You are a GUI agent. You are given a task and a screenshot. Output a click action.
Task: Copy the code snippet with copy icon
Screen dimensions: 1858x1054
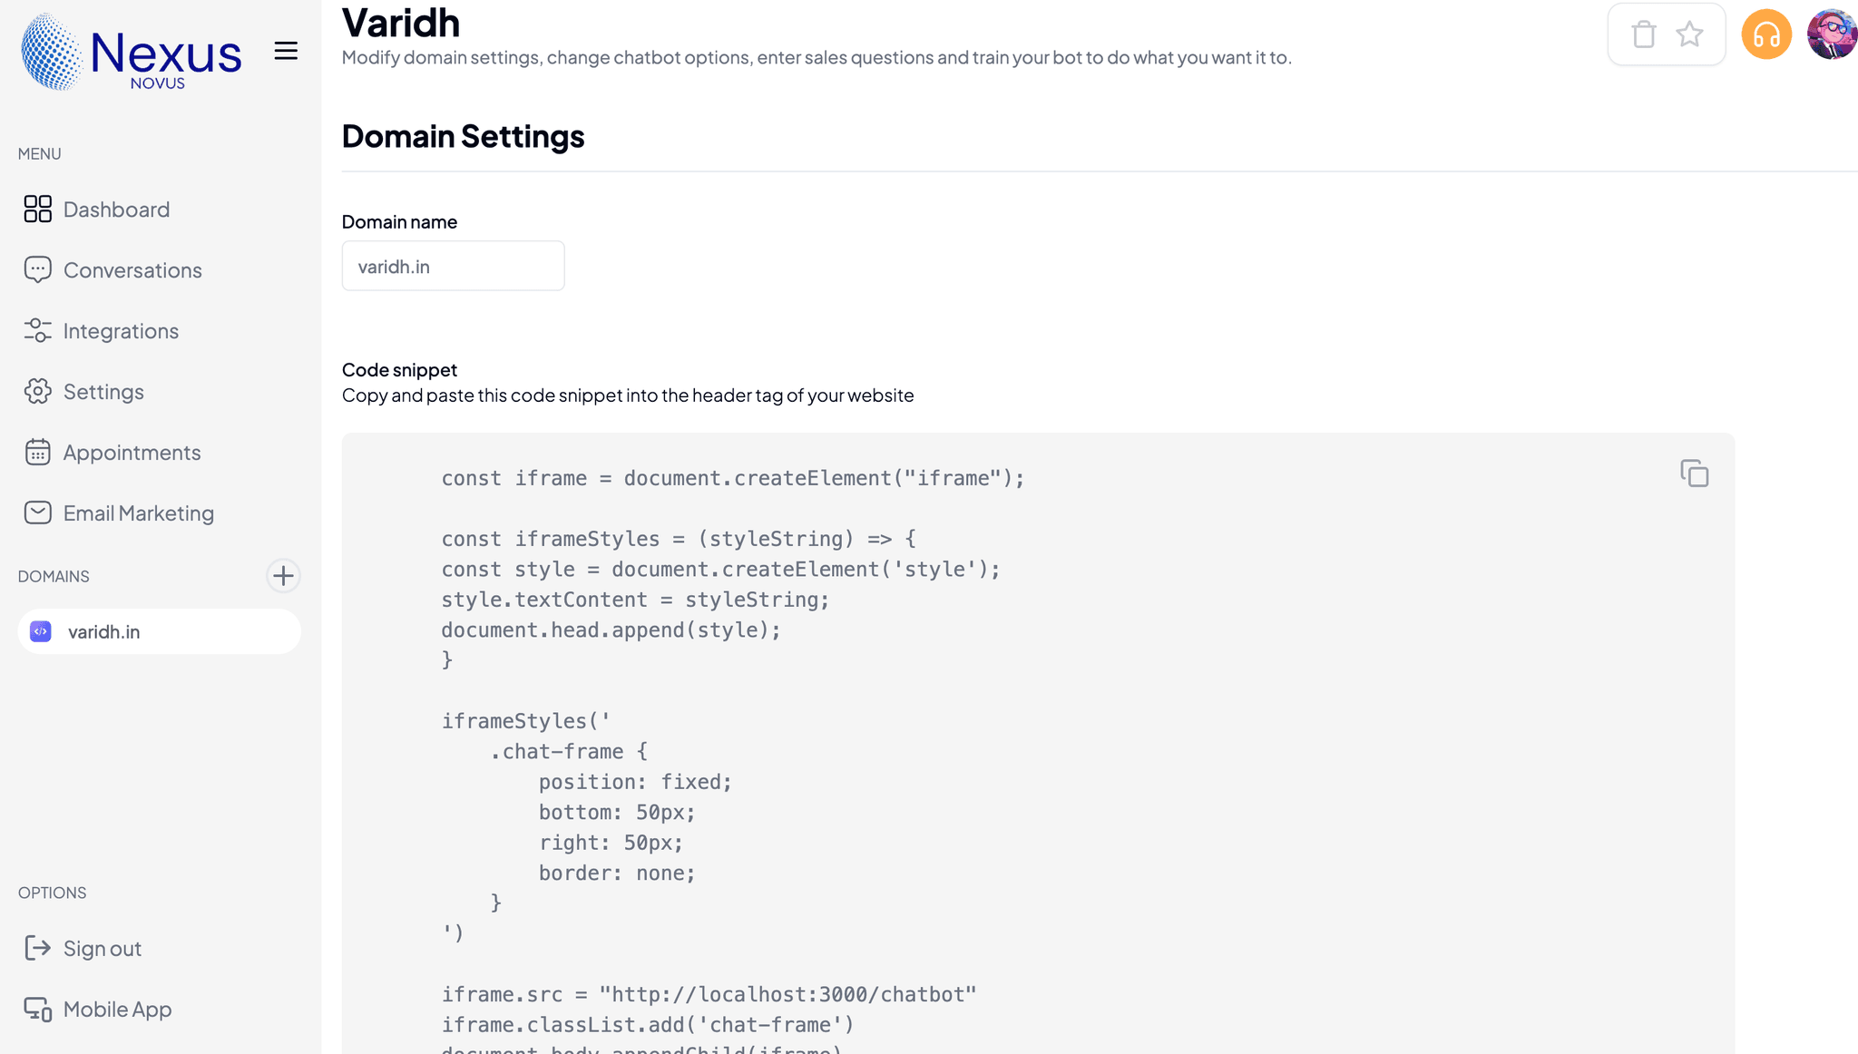[x=1694, y=473]
